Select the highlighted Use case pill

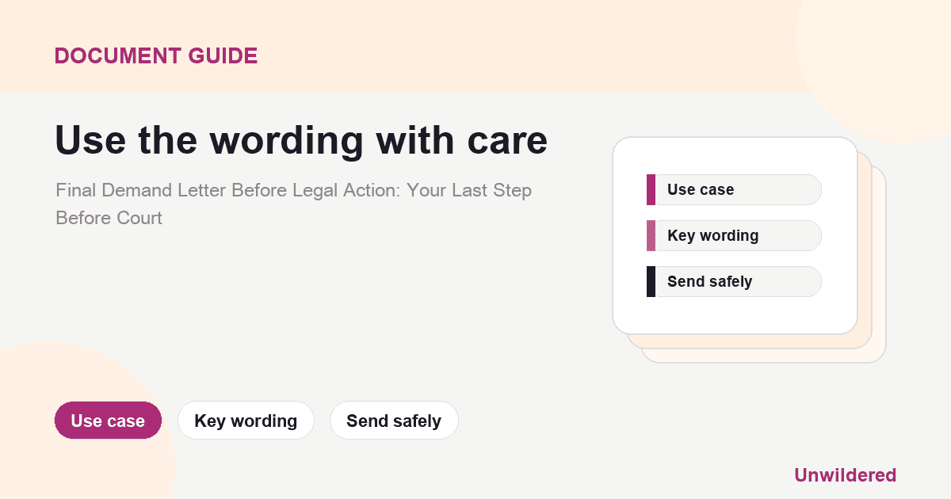click(x=108, y=421)
